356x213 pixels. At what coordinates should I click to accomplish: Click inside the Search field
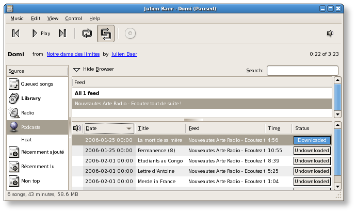(302, 71)
